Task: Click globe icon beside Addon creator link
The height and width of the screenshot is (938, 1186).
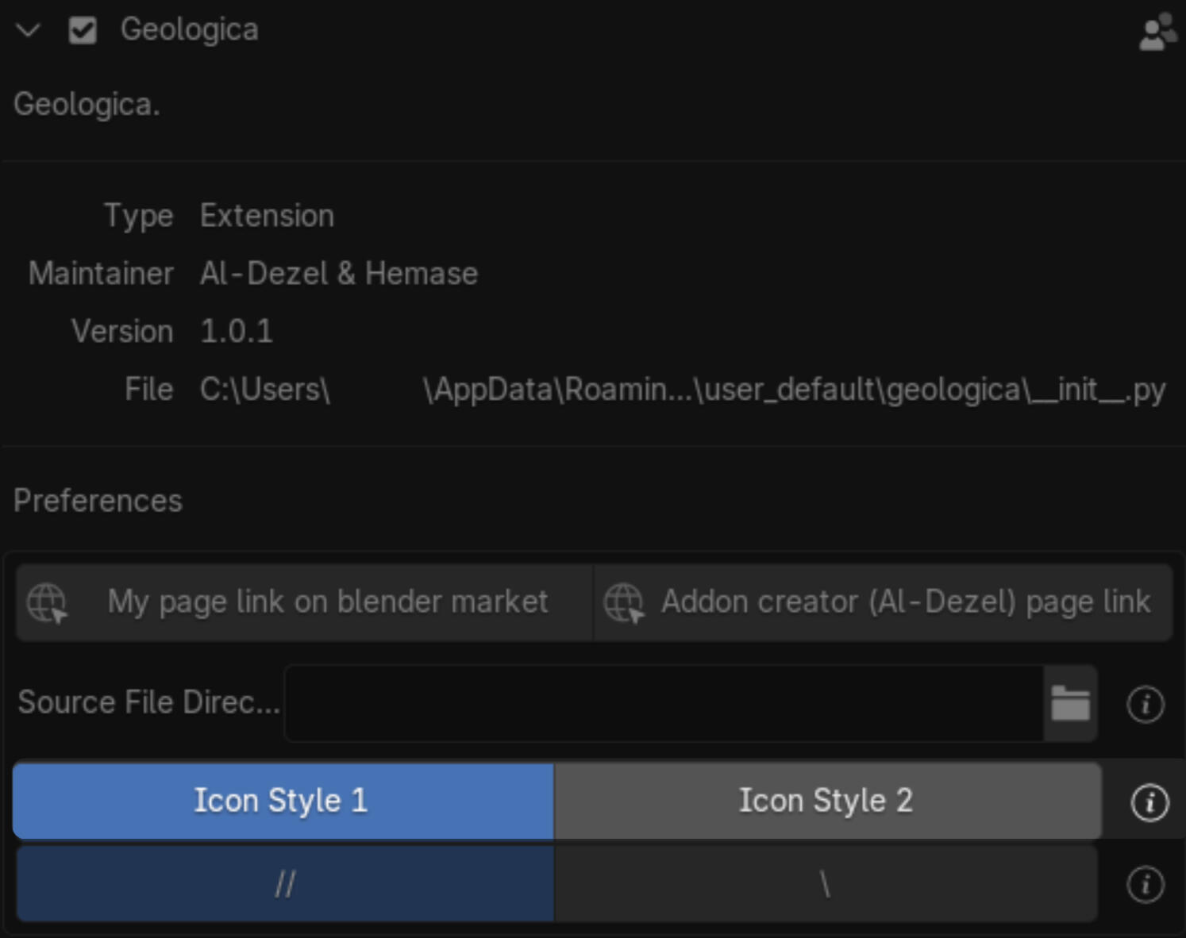Action: (x=624, y=603)
